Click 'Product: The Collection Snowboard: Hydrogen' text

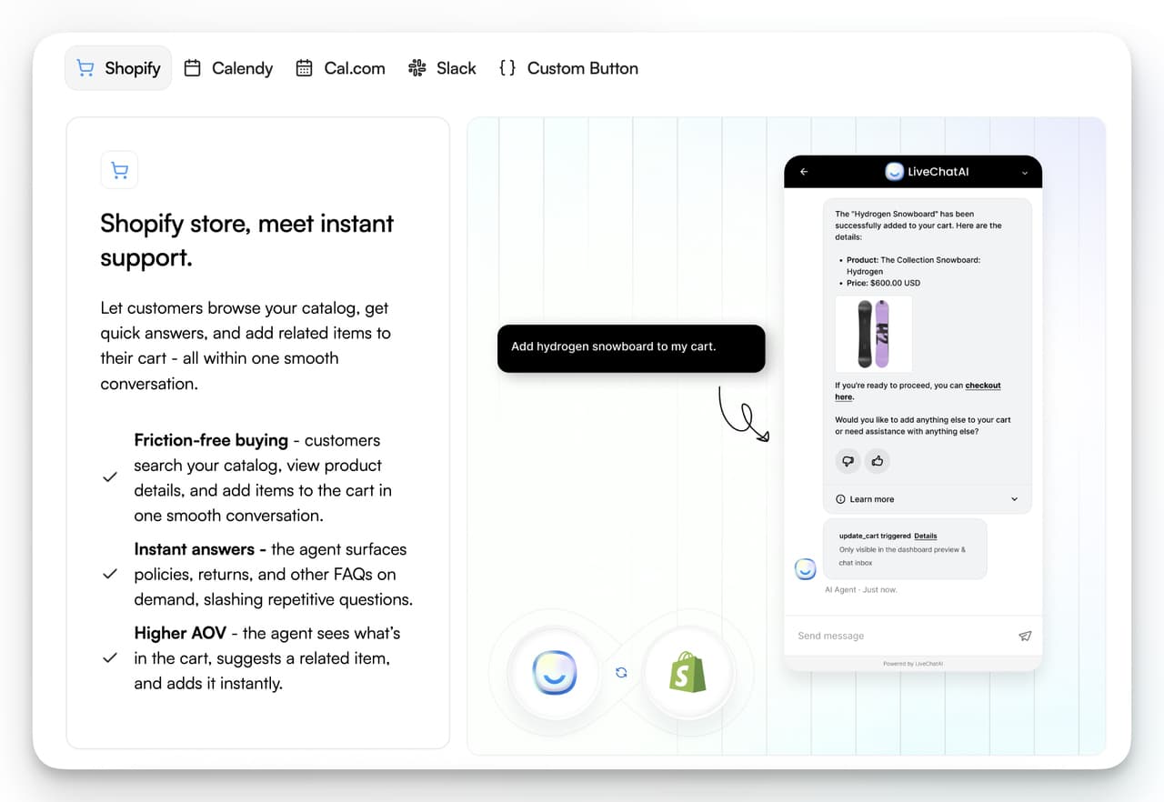(913, 266)
